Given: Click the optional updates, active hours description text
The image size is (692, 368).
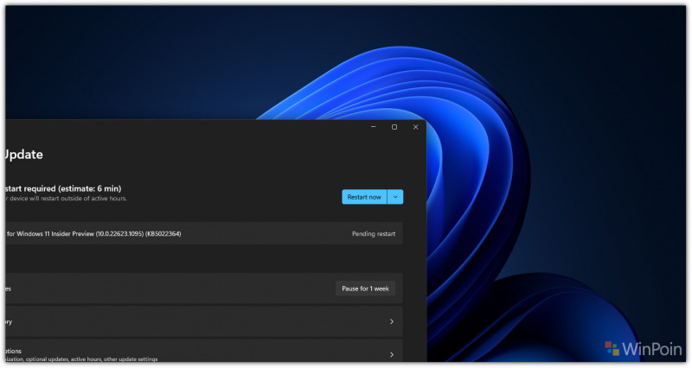Looking at the screenshot, I should [81, 359].
